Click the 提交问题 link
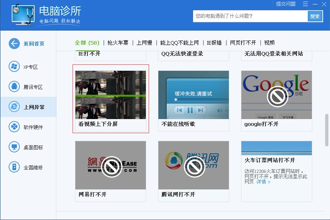The image size is (330, 220). (285, 4)
